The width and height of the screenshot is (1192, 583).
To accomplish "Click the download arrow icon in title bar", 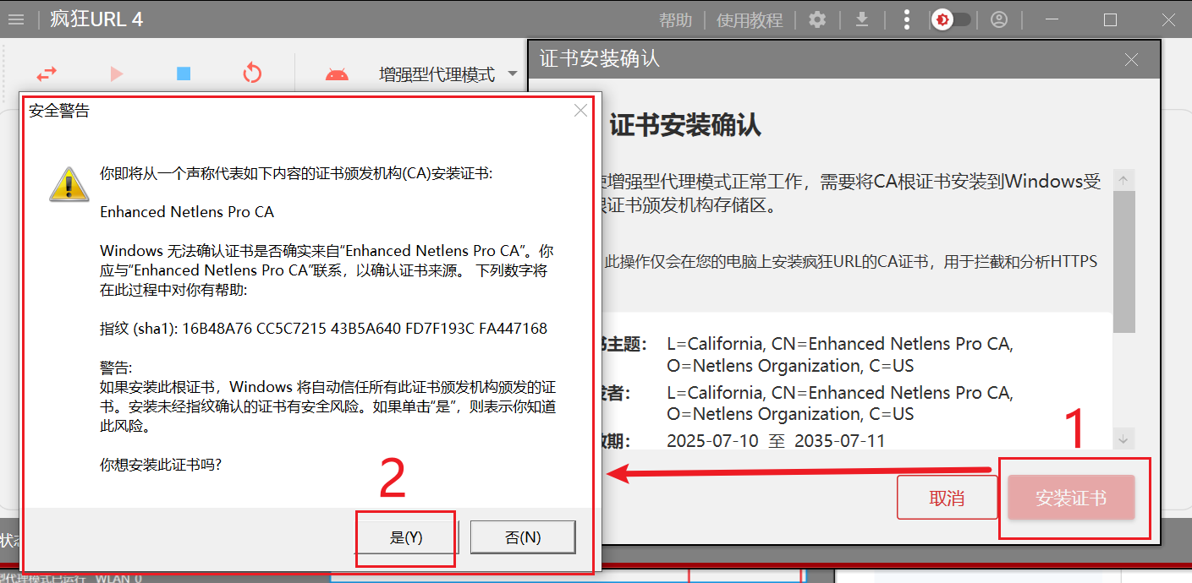I will (x=862, y=19).
